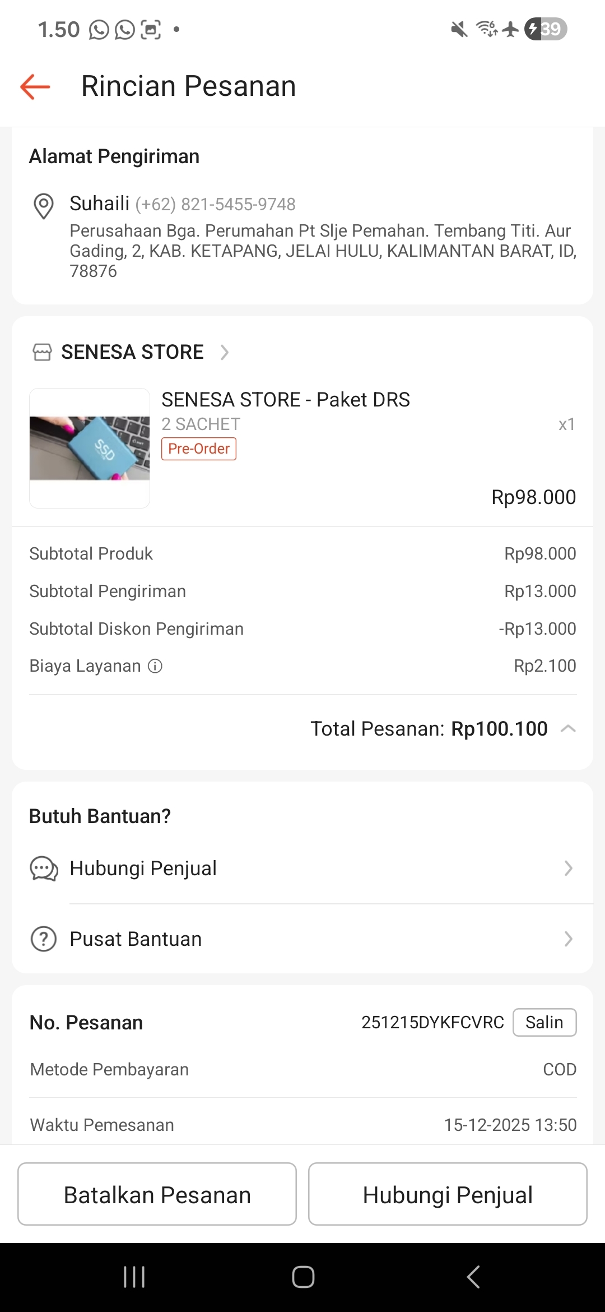Open product SENESA STORE - Paket DRS

pos(286,400)
